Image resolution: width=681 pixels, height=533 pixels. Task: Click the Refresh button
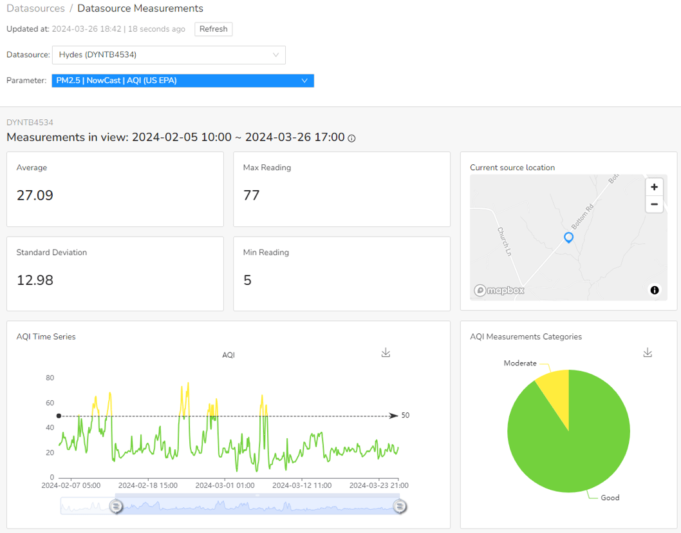[x=213, y=29]
